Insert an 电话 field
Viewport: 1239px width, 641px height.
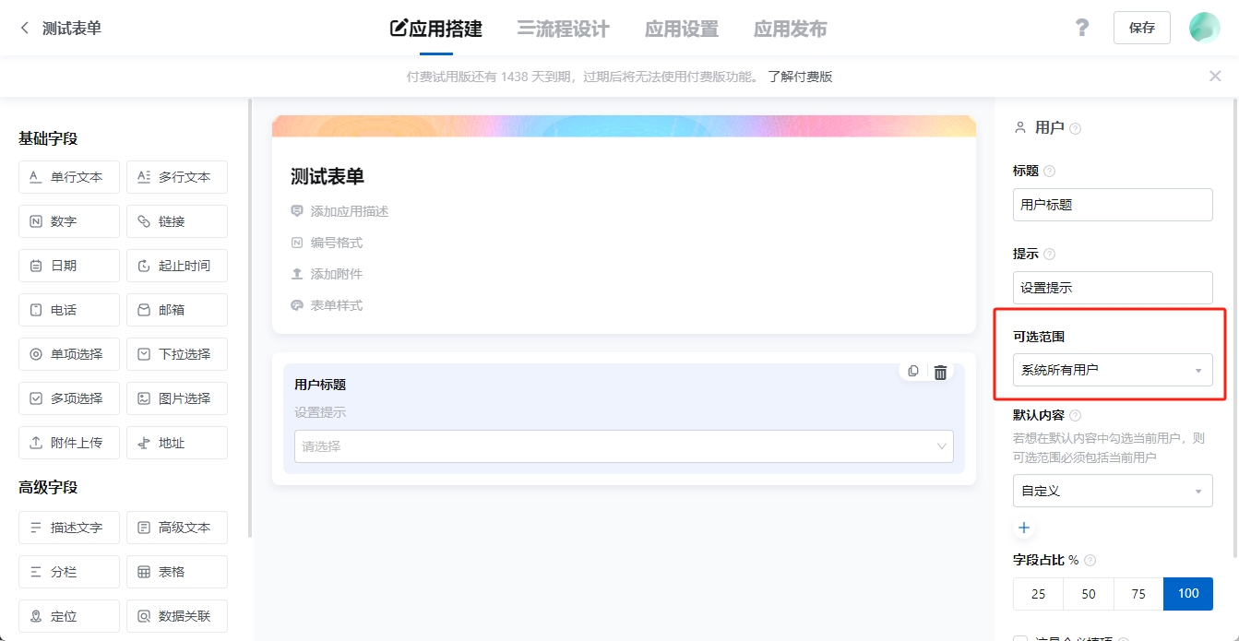68,309
